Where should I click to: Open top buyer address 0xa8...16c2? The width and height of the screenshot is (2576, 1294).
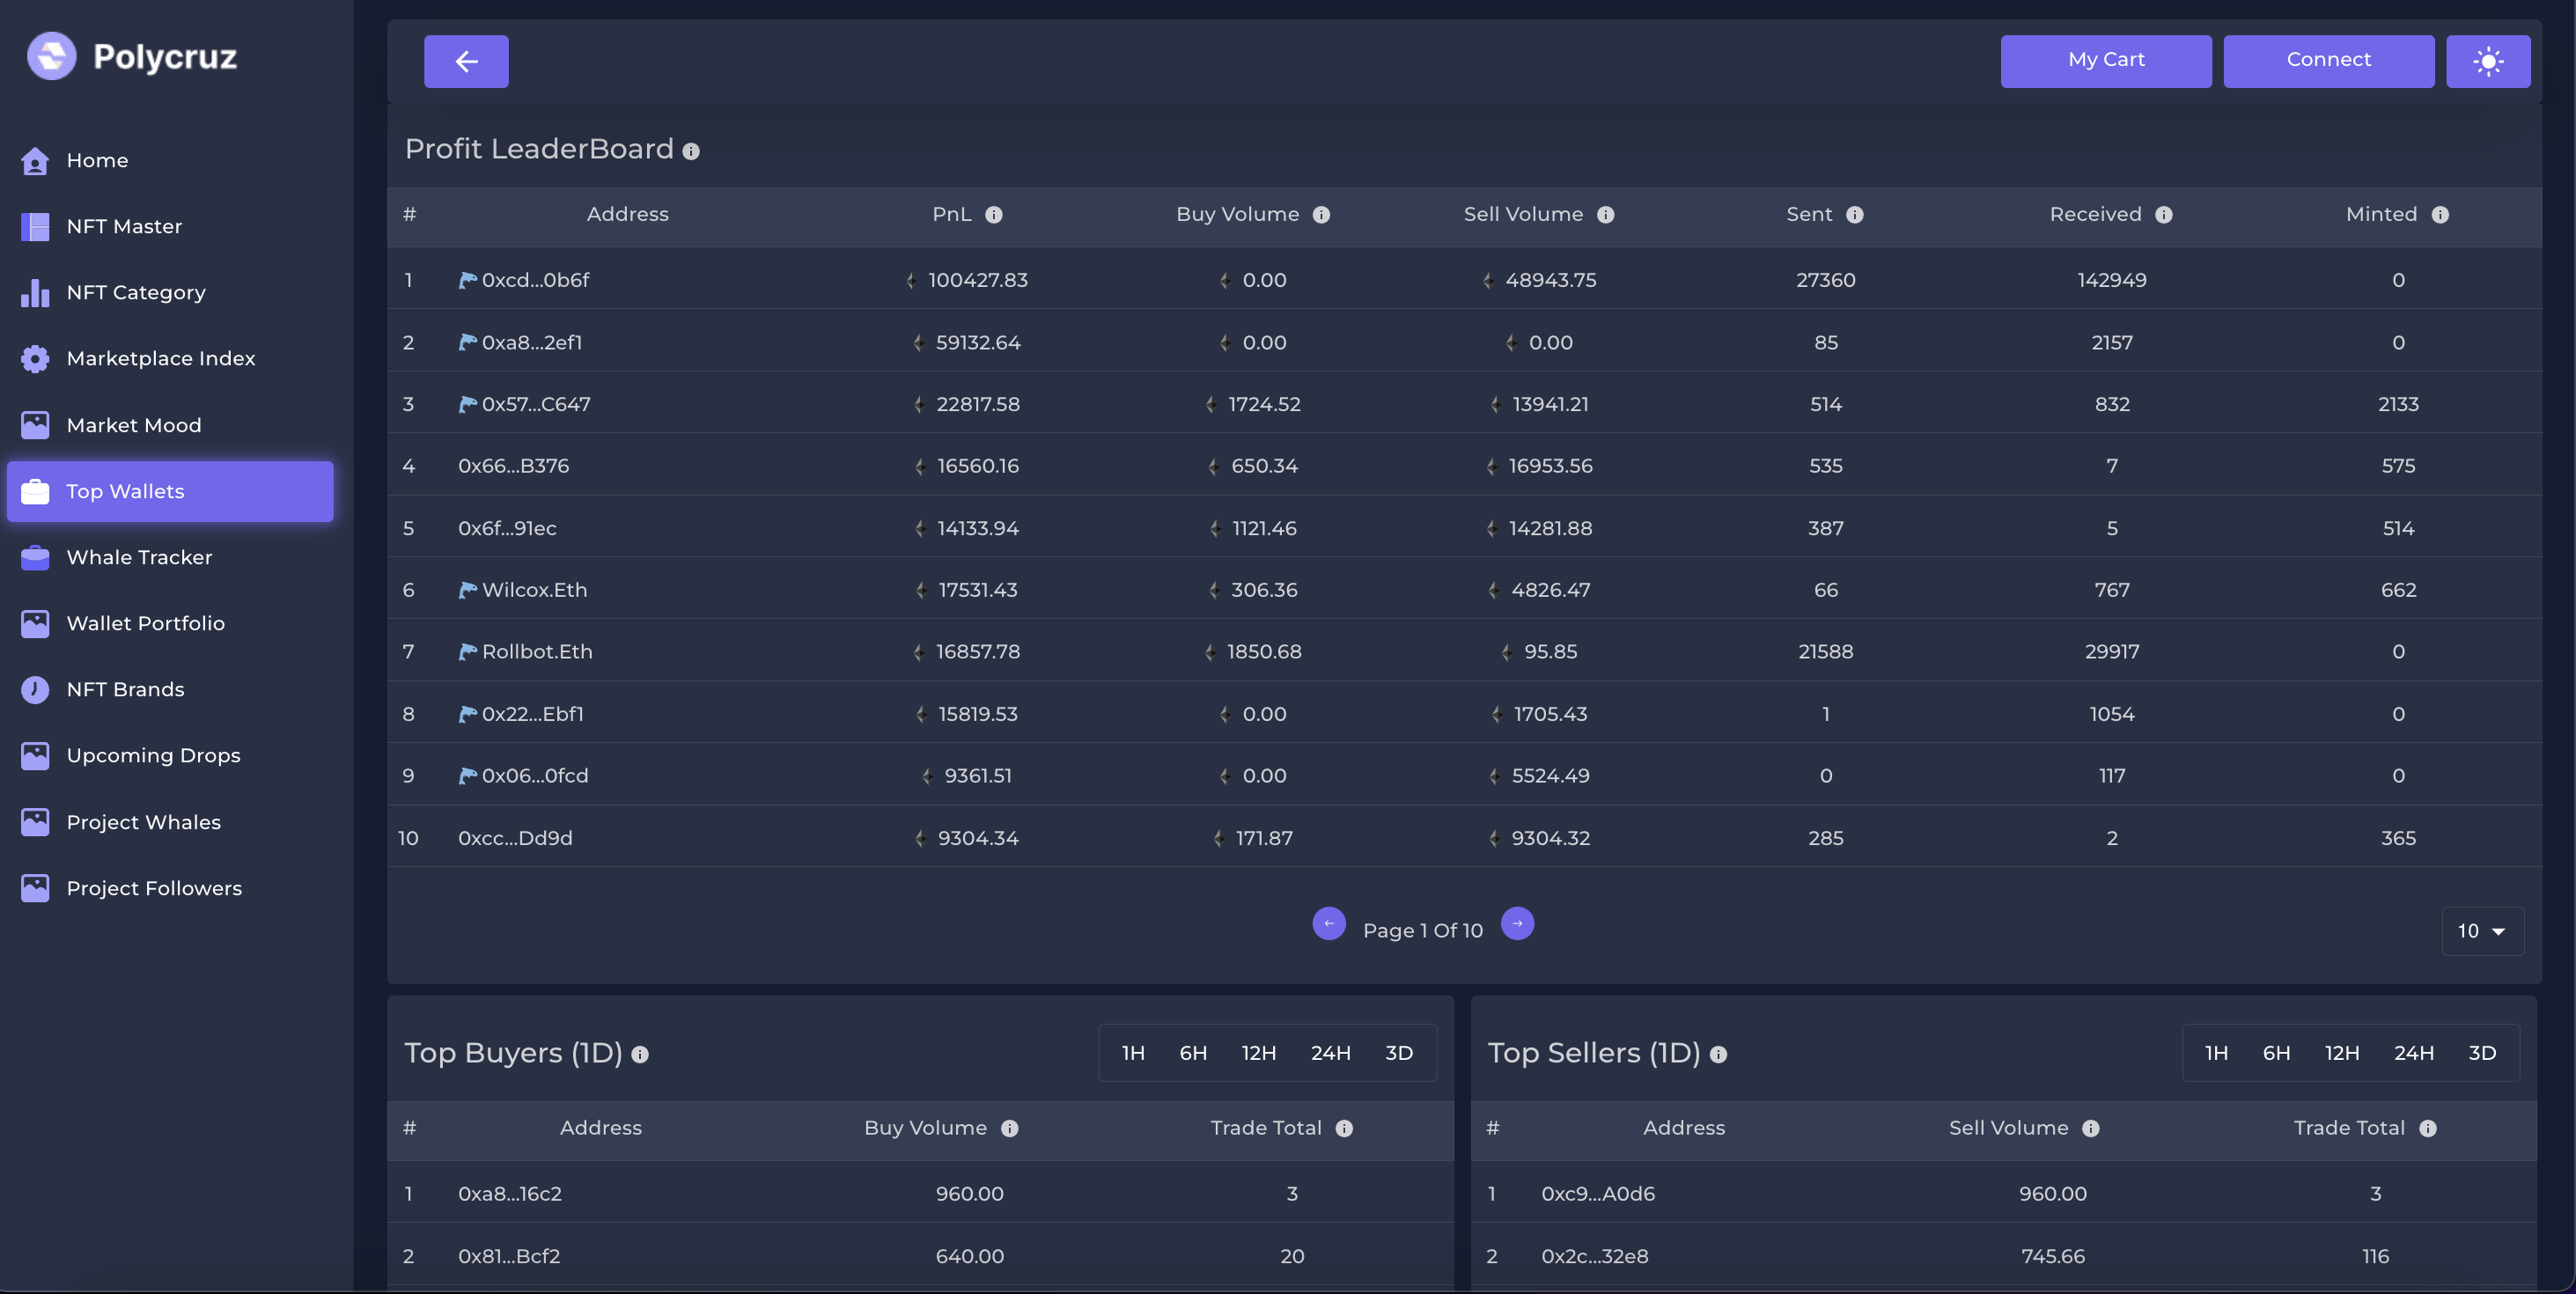pyautogui.click(x=510, y=1194)
